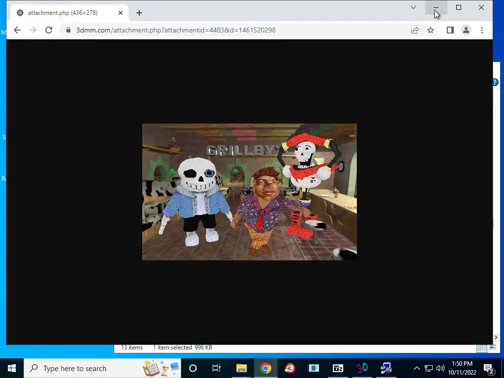Close the attachment.php tab

click(x=120, y=13)
